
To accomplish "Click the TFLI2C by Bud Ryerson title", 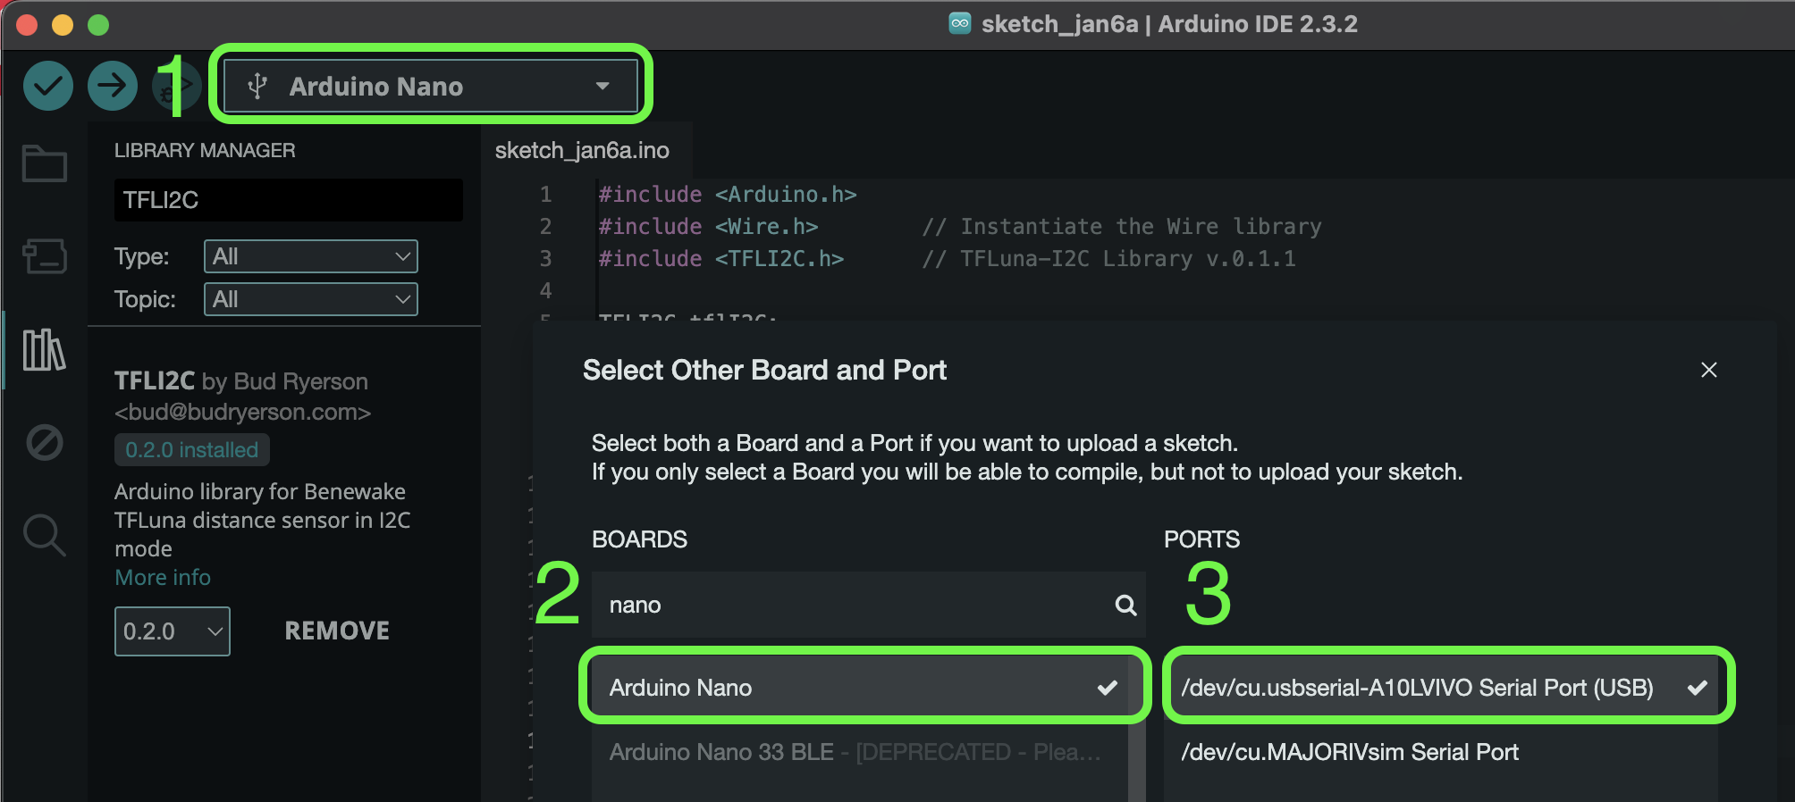I will [241, 381].
